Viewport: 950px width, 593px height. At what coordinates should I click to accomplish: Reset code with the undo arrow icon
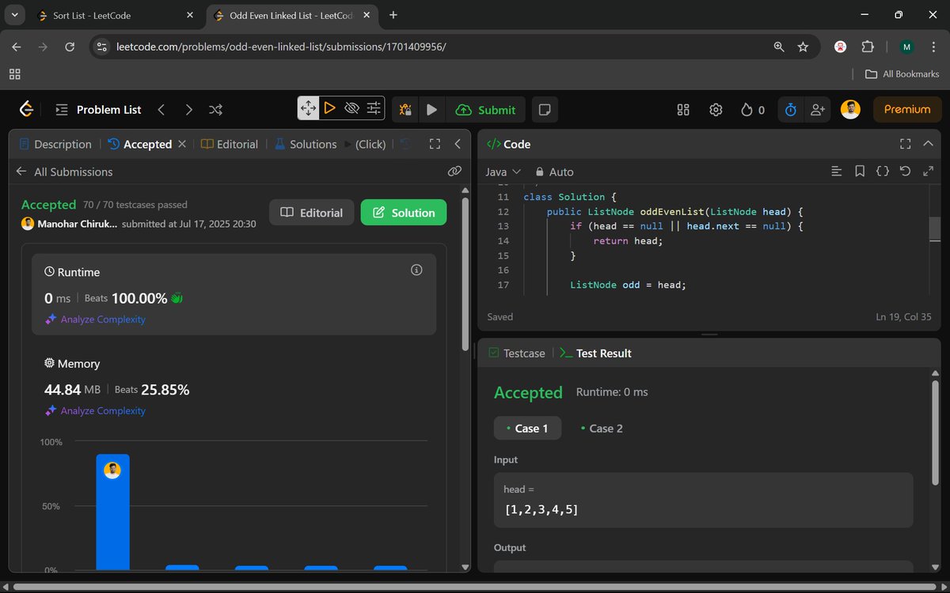click(906, 171)
